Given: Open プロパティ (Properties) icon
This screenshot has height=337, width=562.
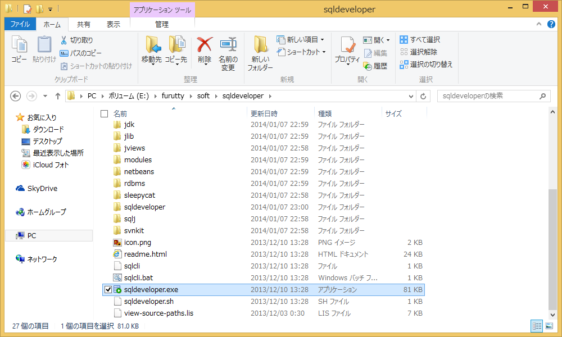Looking at the screenshot, I should (347, 44).
